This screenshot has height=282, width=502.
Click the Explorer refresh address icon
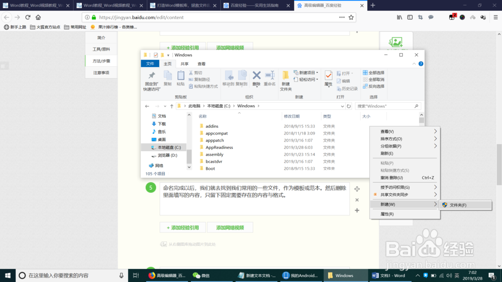[349, 106]
